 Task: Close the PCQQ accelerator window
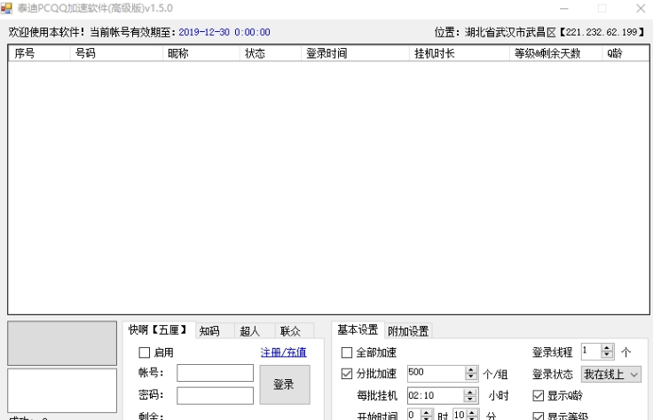[640, 8]
